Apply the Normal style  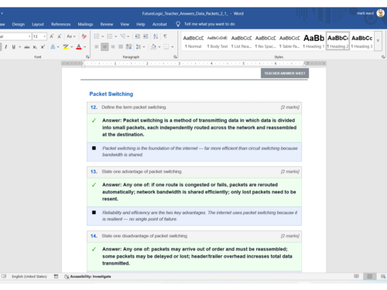(x=193, y=41)
